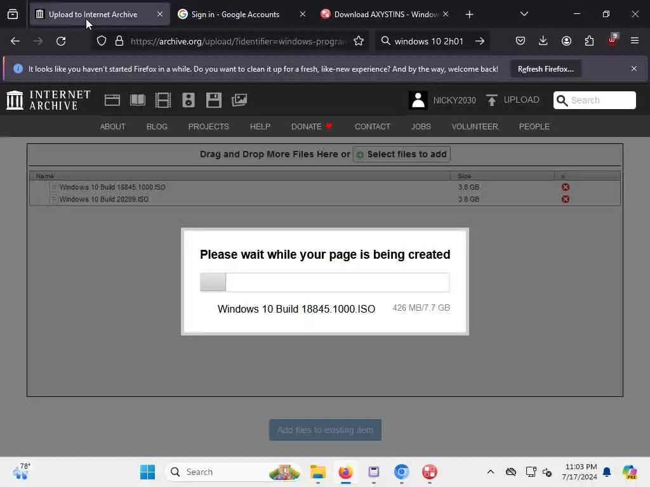Dismiss the Firefox refresh notification

[x=634, y=68]
